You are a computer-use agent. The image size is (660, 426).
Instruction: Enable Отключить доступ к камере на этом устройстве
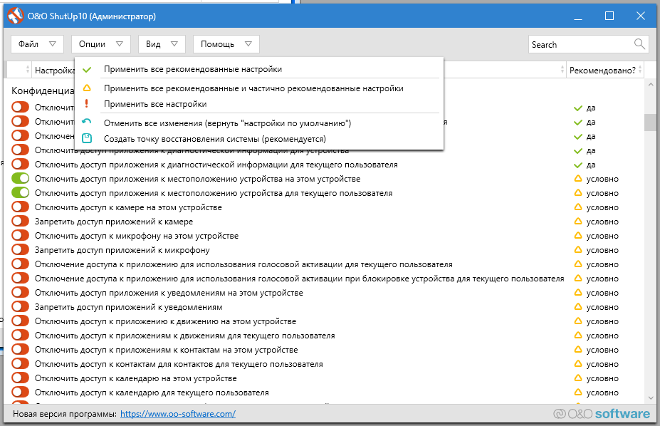pos(20,207)
